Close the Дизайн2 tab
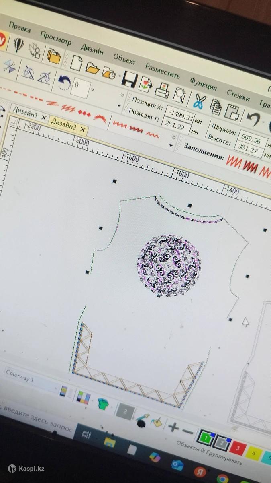 coord(82,130)
